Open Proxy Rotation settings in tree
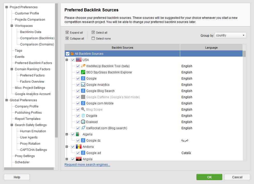This screenshot has height=184, width=254. click(x=30, y=144)
